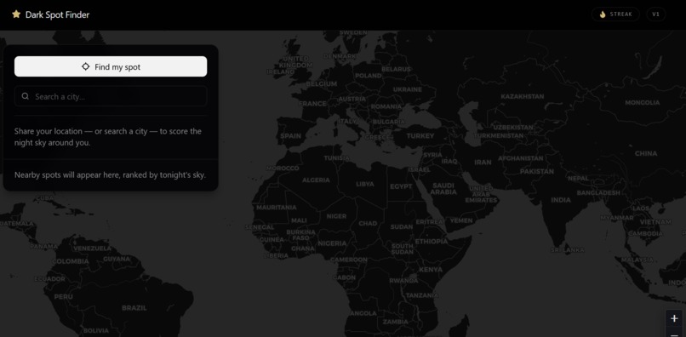Select the Algeria map label
686x337 pixels.
[316, 180]
